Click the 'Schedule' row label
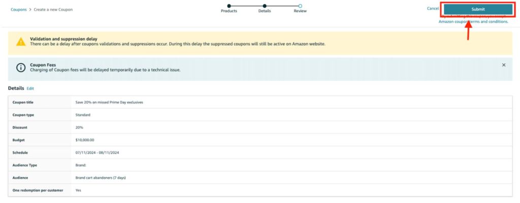 (20, 153)
